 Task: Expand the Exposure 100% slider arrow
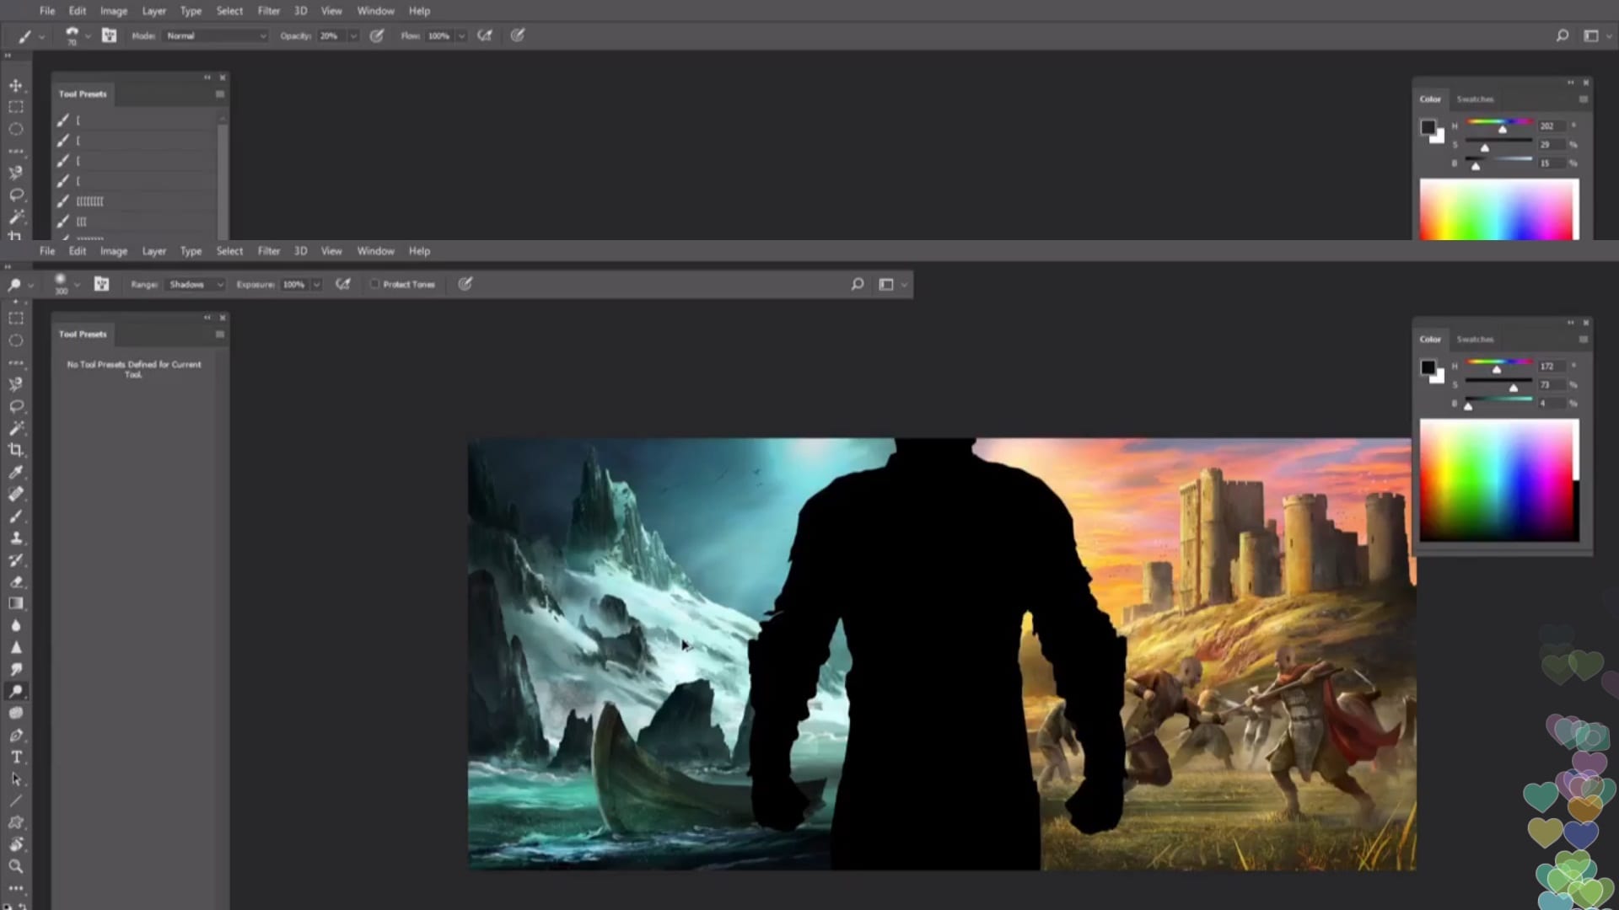[317, 285]
